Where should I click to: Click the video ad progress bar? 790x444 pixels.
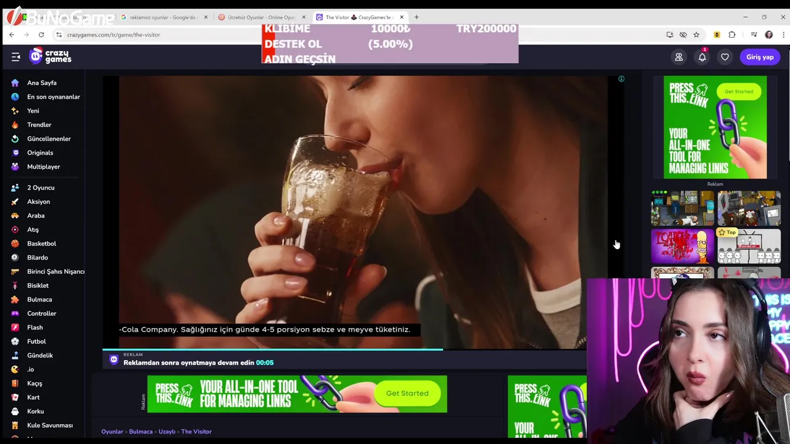(344, 350)
